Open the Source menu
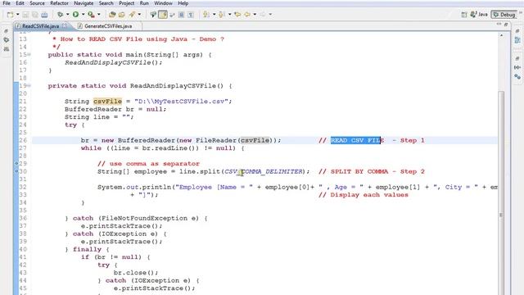The width and height of the screenshot is (524, 295). [37, 3]
